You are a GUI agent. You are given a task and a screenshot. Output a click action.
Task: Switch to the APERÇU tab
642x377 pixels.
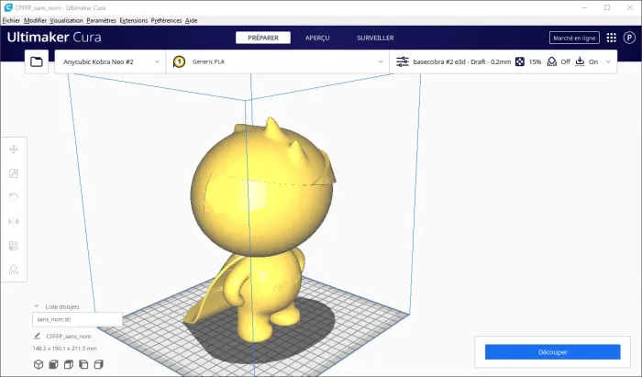pyautogui.click(x=317, y=38)
